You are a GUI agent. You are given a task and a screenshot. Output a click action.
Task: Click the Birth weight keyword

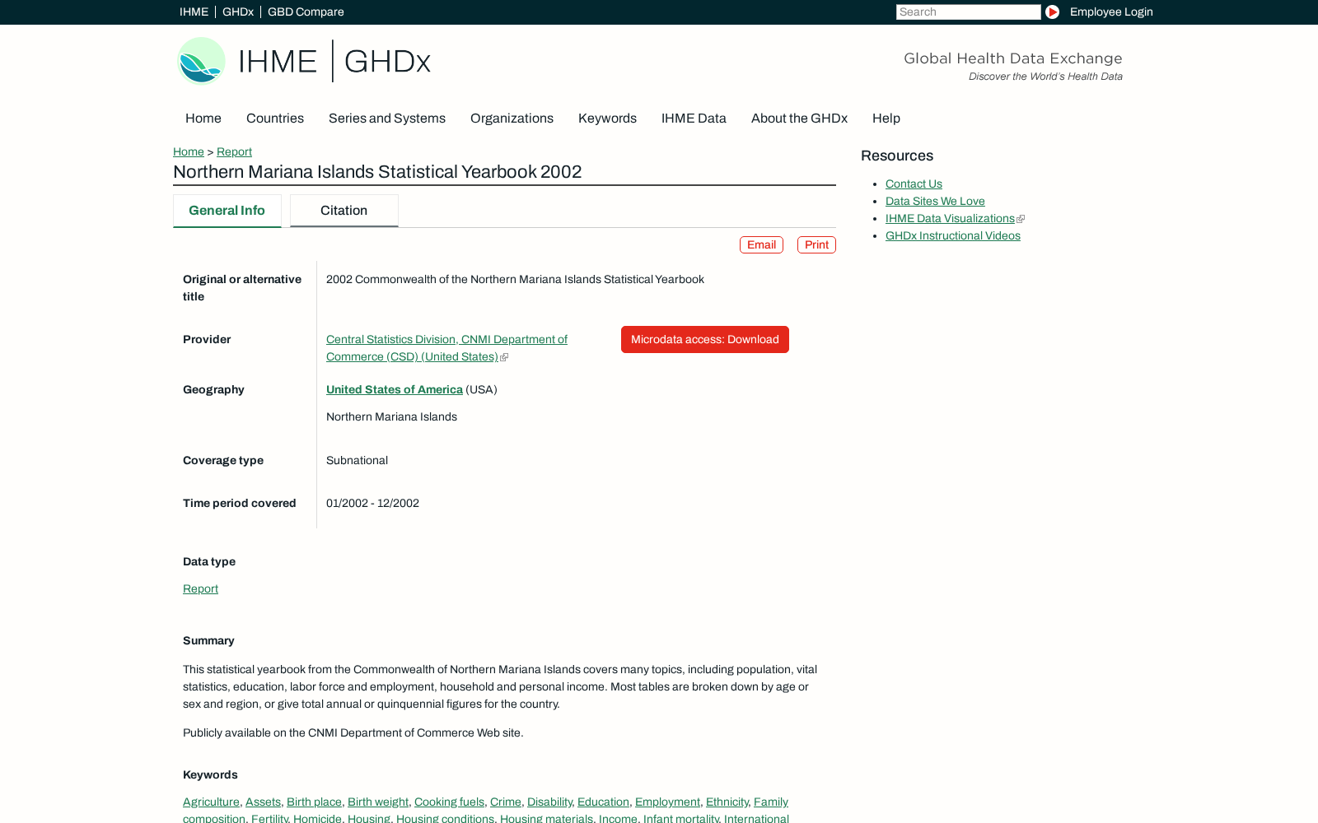coord(378,802)
